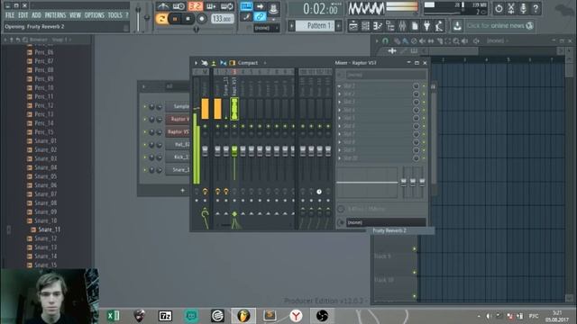Screen dimensions: 577x324
Task: Expand Slot 2 options arrow in mixer
Action: (339, 94)
